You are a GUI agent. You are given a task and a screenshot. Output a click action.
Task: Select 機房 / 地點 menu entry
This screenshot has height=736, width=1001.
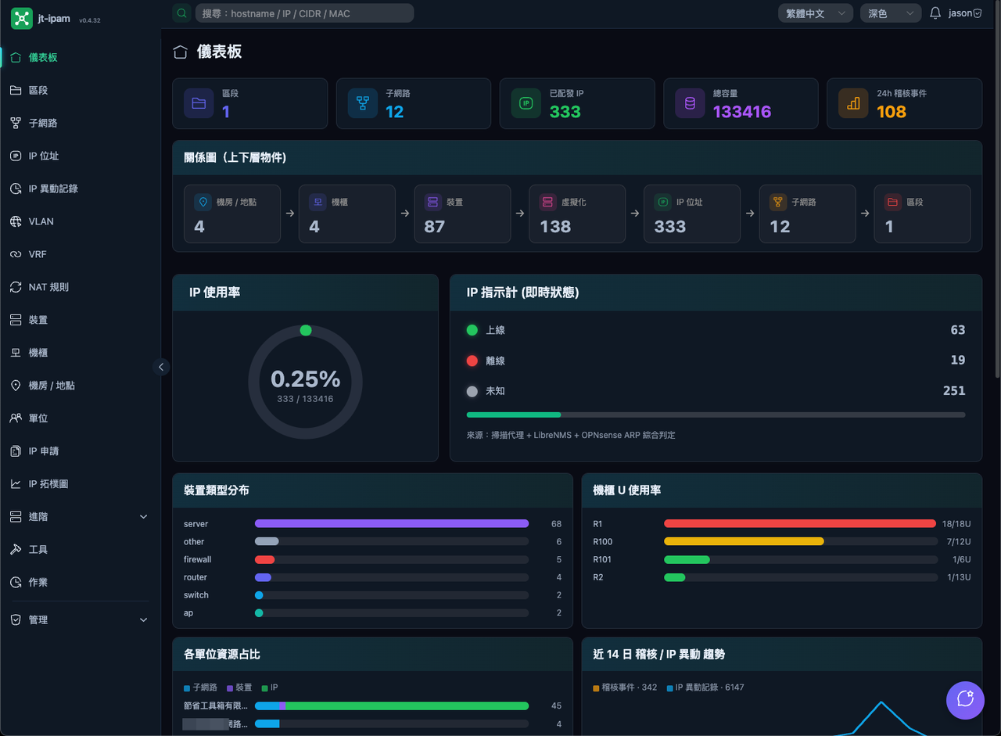[80, 386]
